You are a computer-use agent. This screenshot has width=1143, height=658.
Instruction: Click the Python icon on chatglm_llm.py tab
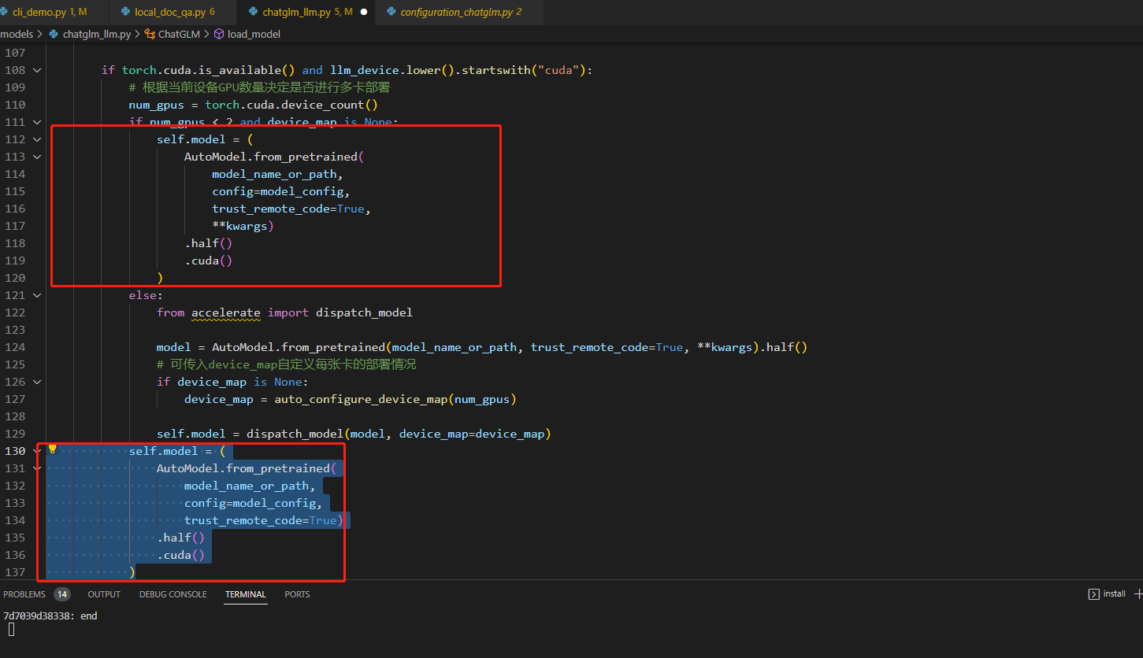click(x=253, y=13)
